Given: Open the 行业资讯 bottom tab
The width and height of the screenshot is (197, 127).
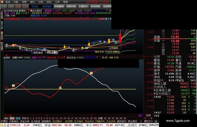Looking at the screenshot, I should pos(111,121).
